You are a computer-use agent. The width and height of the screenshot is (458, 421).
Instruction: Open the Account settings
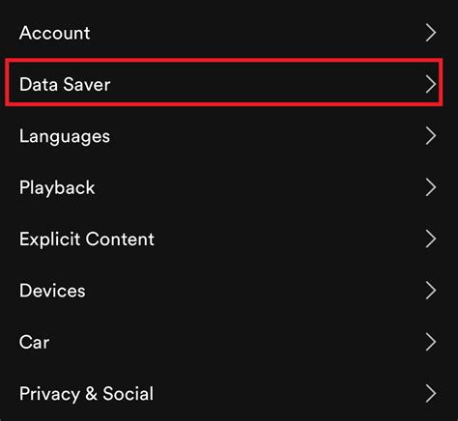[229, 33]
